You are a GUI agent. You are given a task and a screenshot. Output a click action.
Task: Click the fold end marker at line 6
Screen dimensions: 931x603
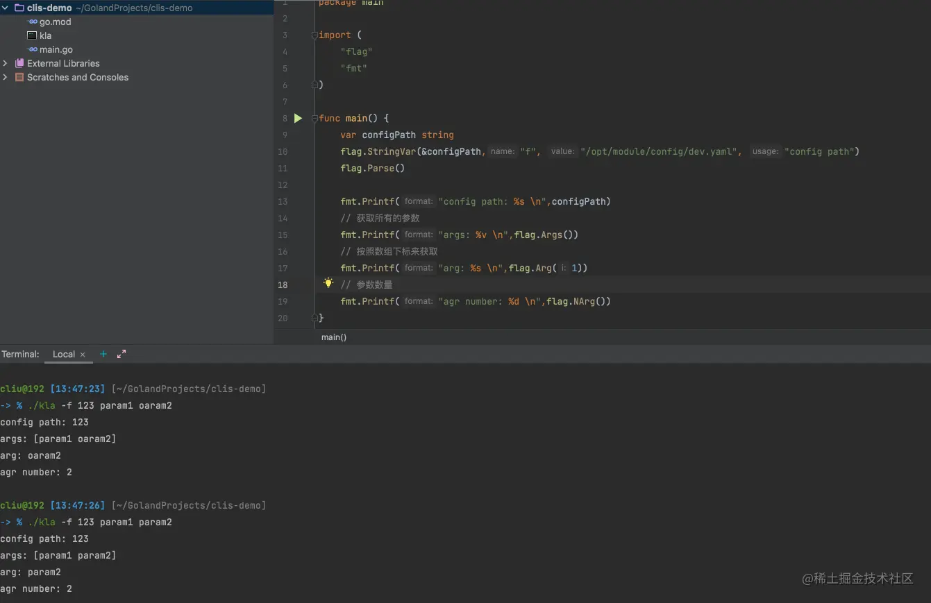314,85
